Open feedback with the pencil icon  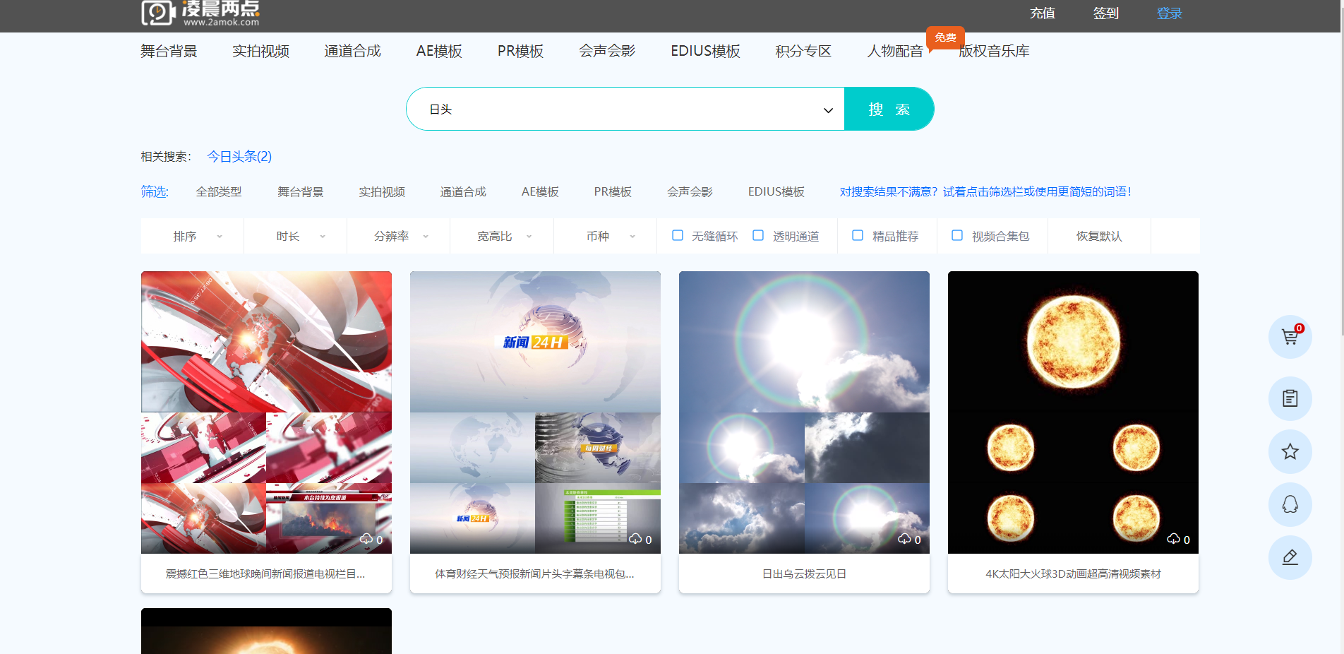[x=1290, y=557]
